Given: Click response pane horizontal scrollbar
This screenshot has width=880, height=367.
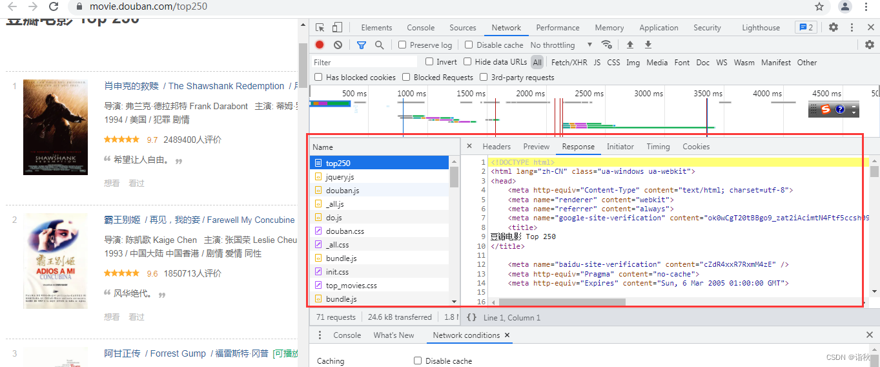Looking at the screenshot, I should pyautogui.click(x=562, y=302).
